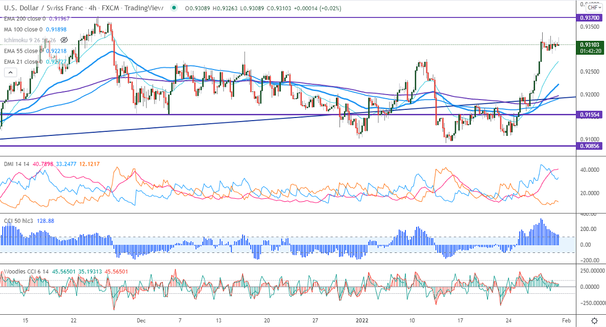
Task: Click the green market status dot
Action: point(174,8)
